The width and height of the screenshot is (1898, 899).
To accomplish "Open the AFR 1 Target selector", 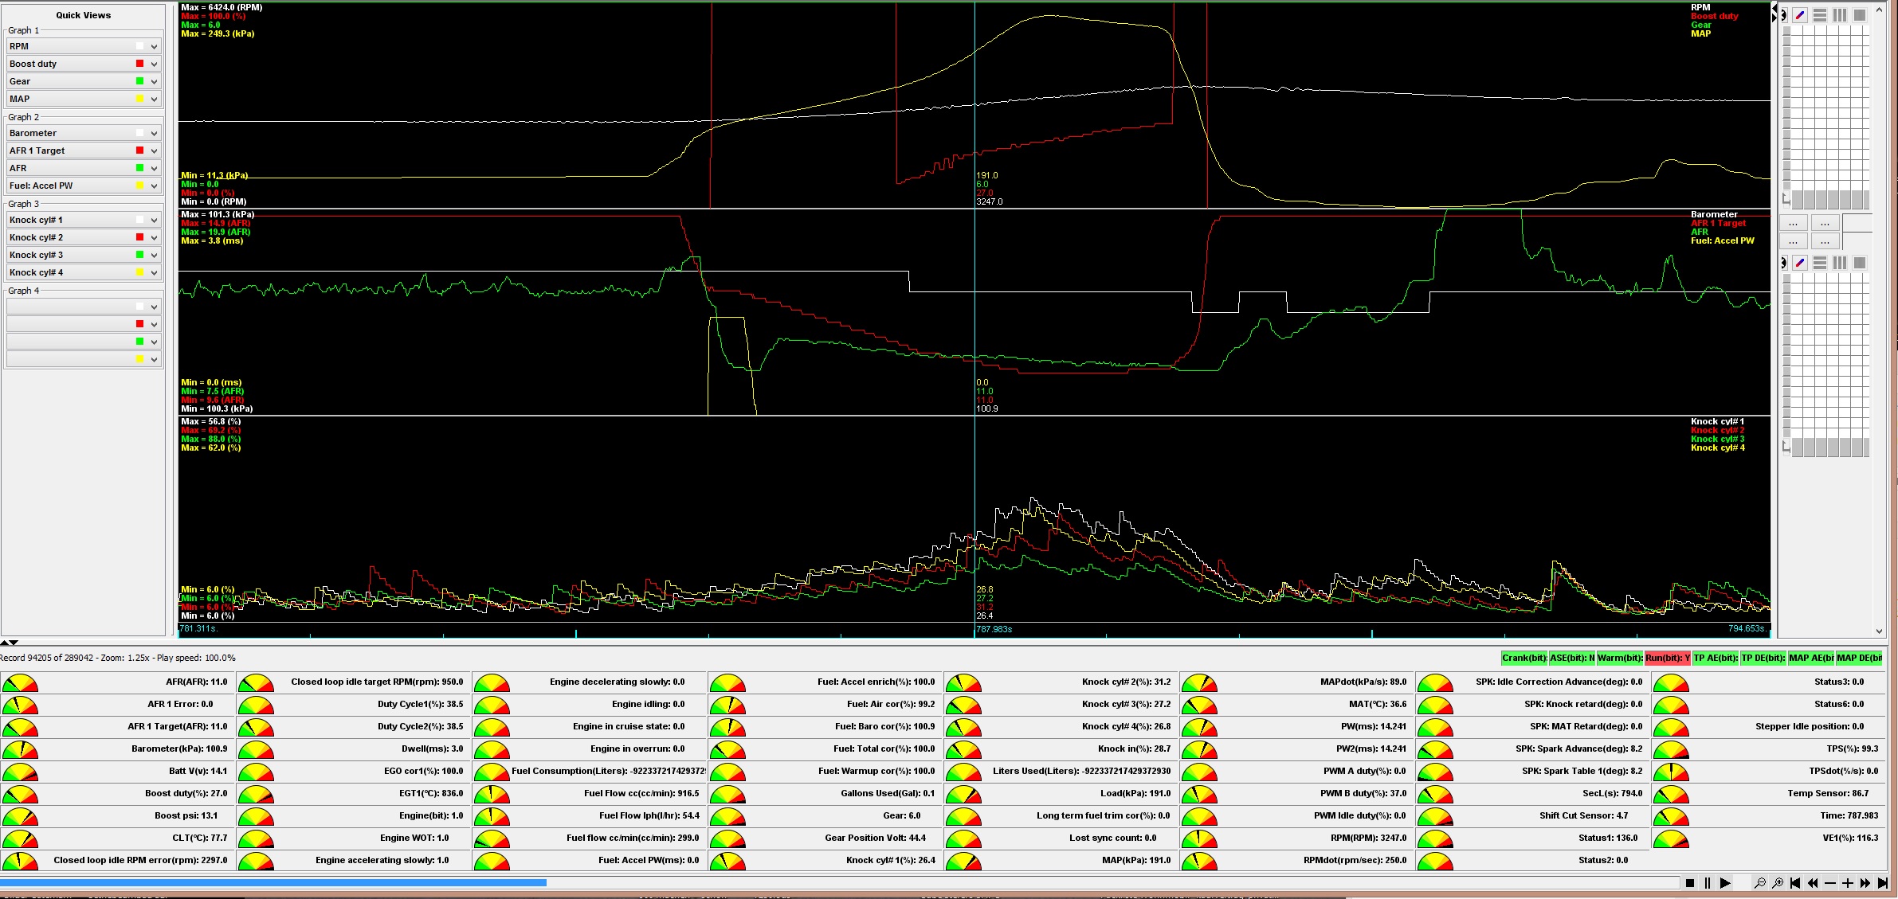I will click(x=154, y=150).
